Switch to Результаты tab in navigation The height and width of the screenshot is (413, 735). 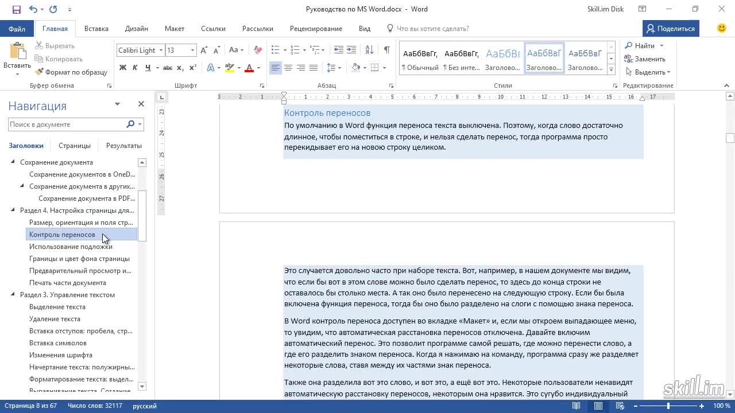click(124, 146)
